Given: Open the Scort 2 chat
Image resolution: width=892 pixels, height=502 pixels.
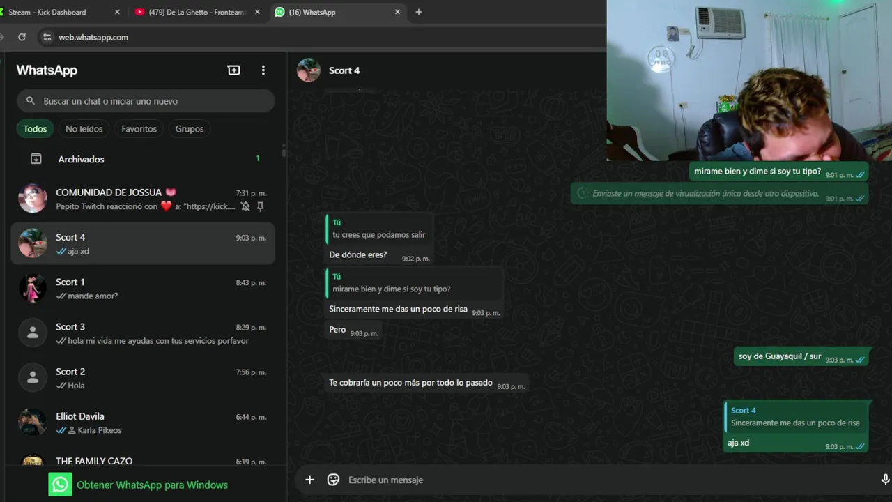Looking at the screenshot, I should 143,377.
